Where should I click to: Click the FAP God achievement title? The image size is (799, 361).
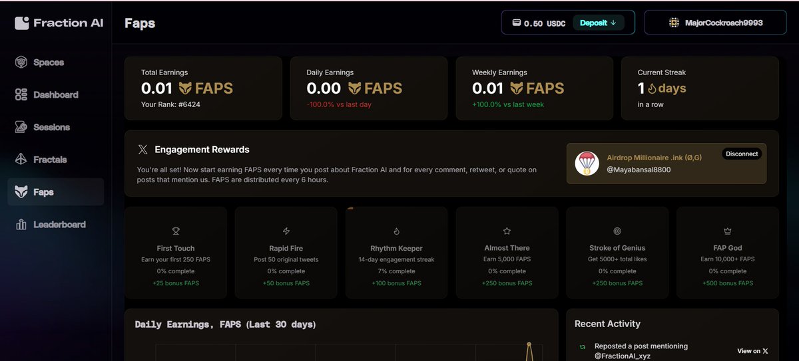pos(728,248)
